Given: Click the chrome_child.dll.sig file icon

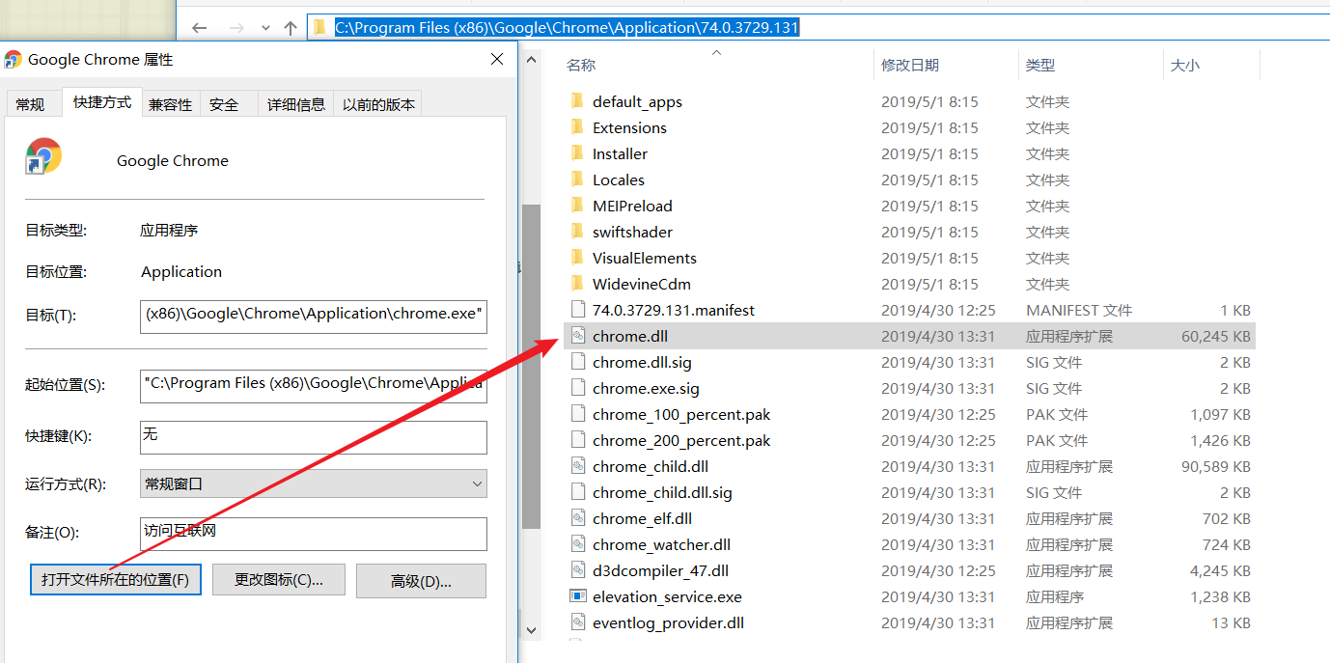Looking at the screenshot, I should coord(577,492).
